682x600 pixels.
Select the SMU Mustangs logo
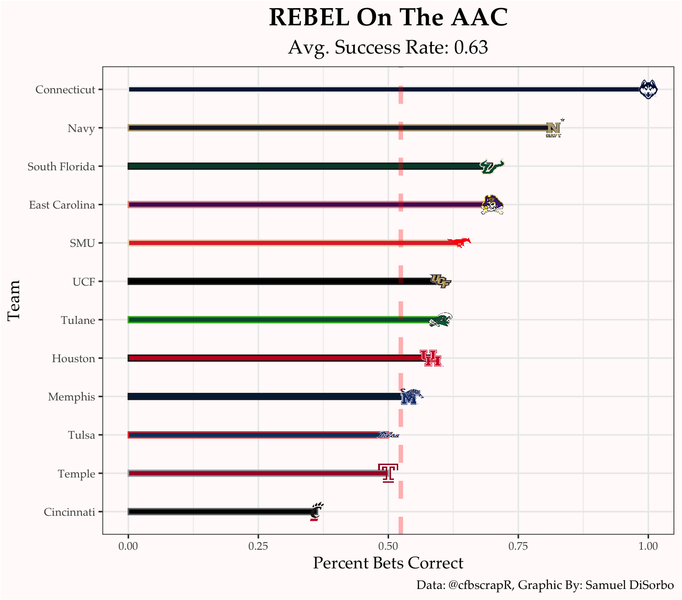click(x=459, y=243)
